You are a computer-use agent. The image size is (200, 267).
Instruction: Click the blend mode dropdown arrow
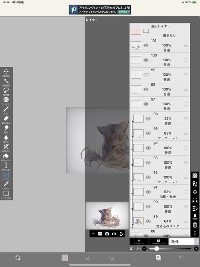click(x=197, y=241)
